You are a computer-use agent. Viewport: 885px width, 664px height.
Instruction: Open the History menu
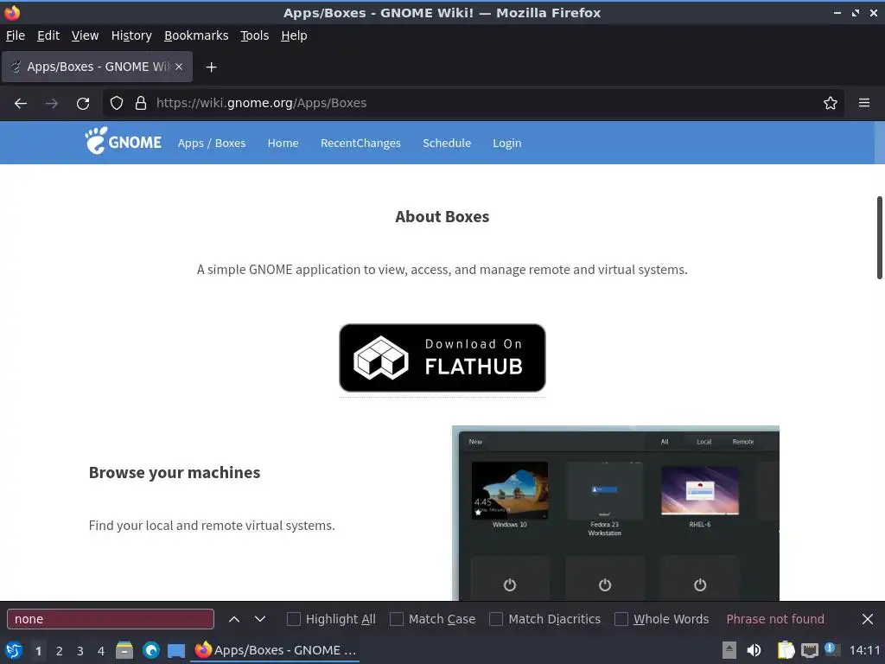coord(131,35)
